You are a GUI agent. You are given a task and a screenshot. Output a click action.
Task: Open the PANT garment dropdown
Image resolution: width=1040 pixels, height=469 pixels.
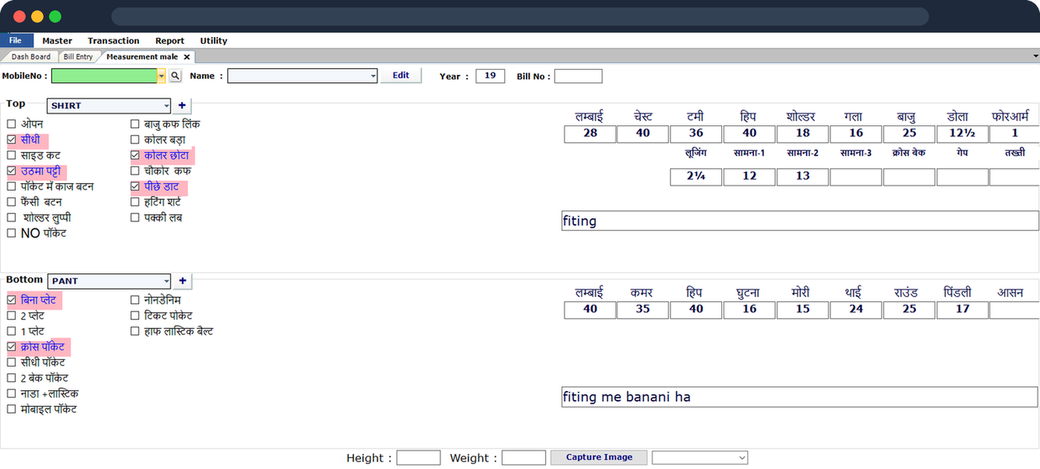pos(166,281)
